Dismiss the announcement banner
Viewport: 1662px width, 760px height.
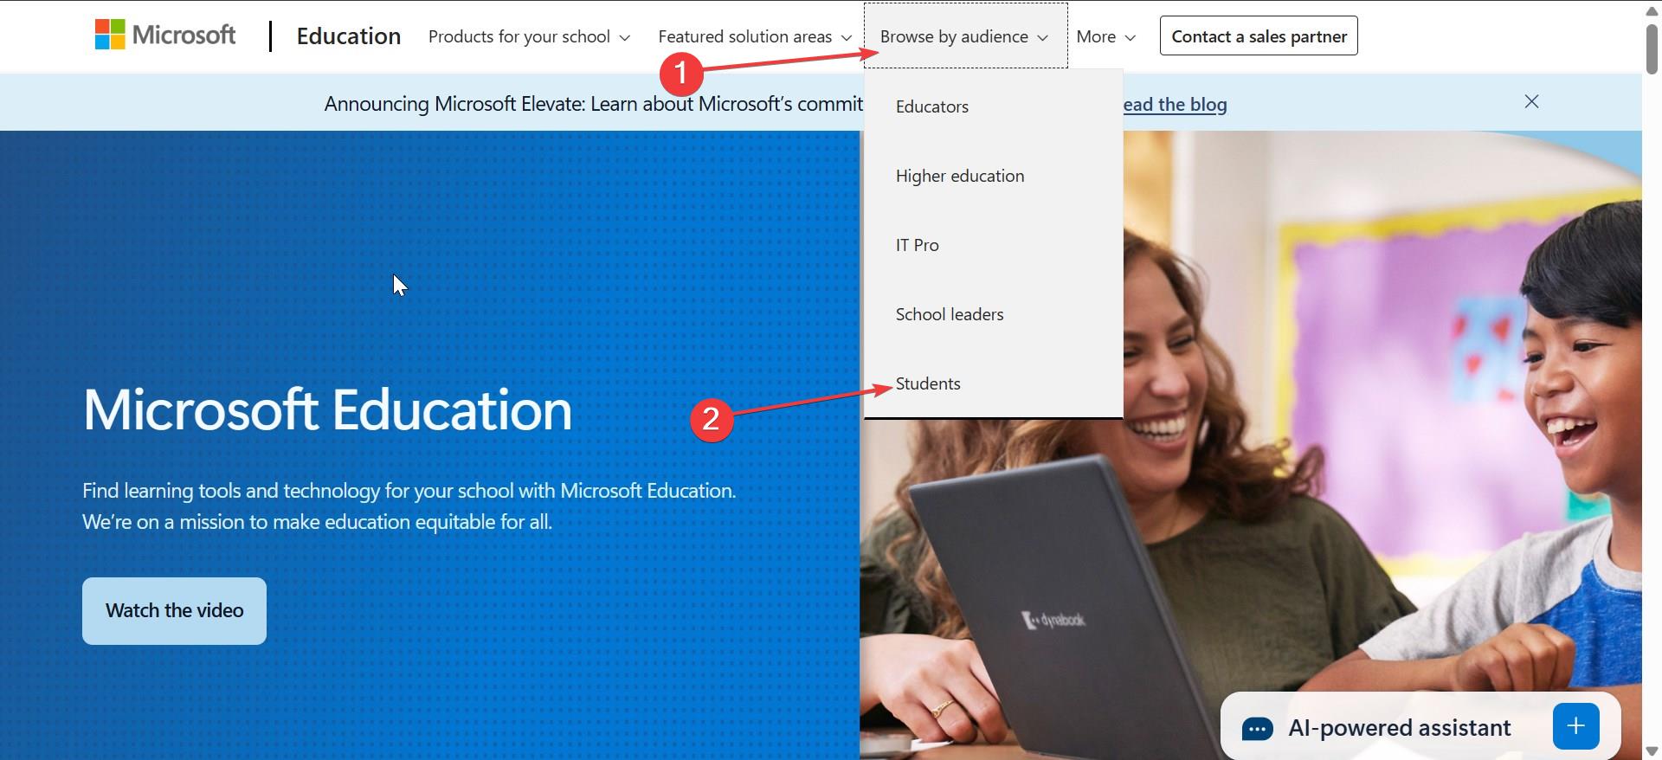tap(1531, 102)
